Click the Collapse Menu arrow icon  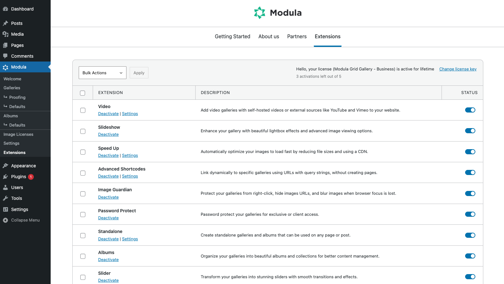click(x=5, y=220)
